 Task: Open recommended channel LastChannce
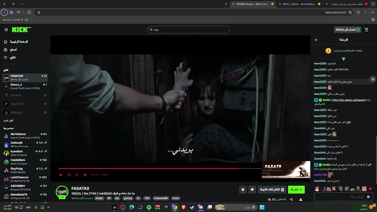(25, 179)
